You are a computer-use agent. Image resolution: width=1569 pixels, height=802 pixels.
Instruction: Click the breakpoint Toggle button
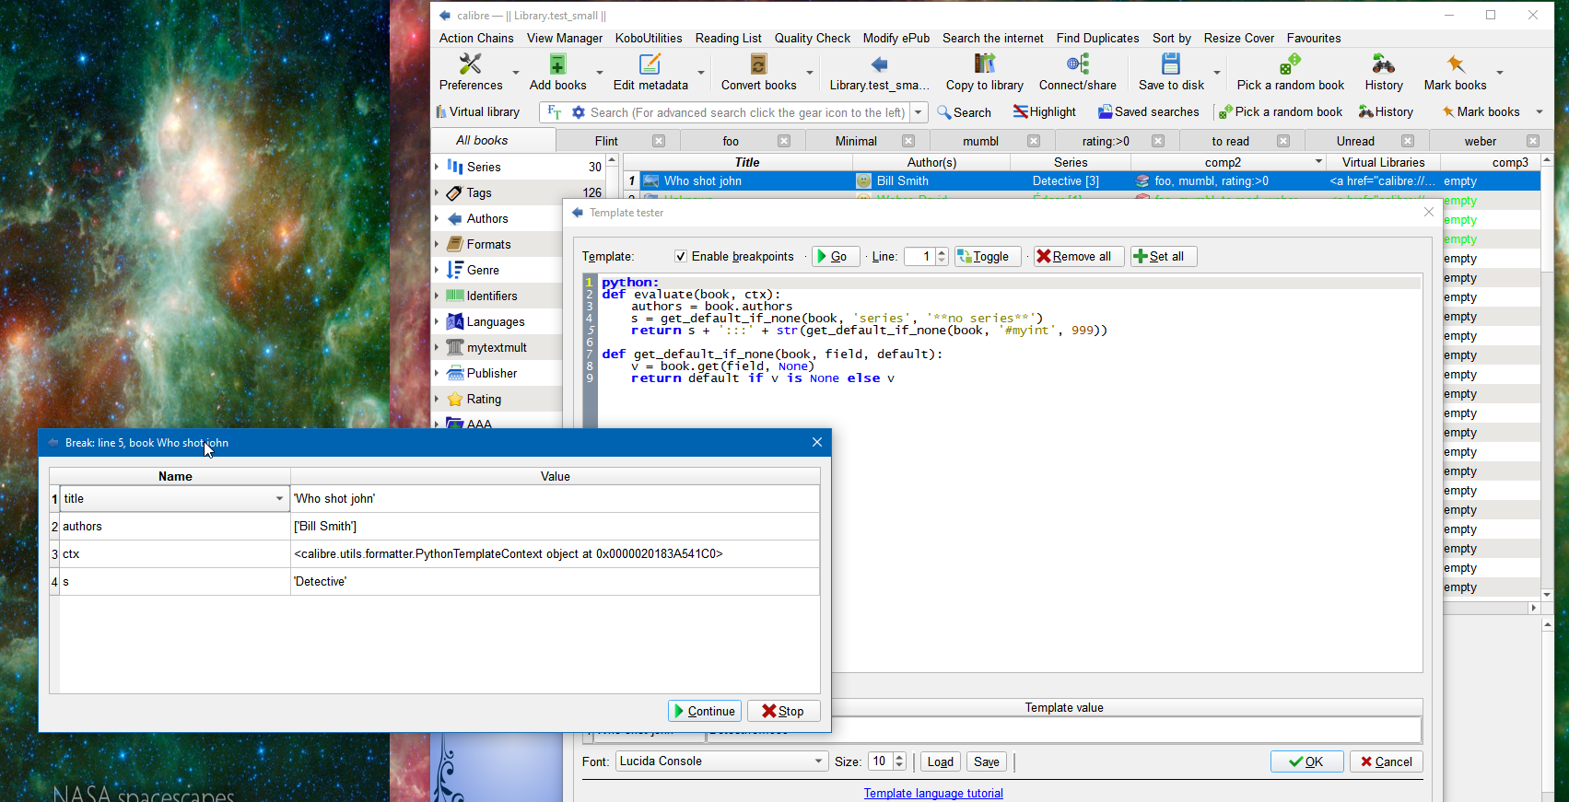coord(988,257)
